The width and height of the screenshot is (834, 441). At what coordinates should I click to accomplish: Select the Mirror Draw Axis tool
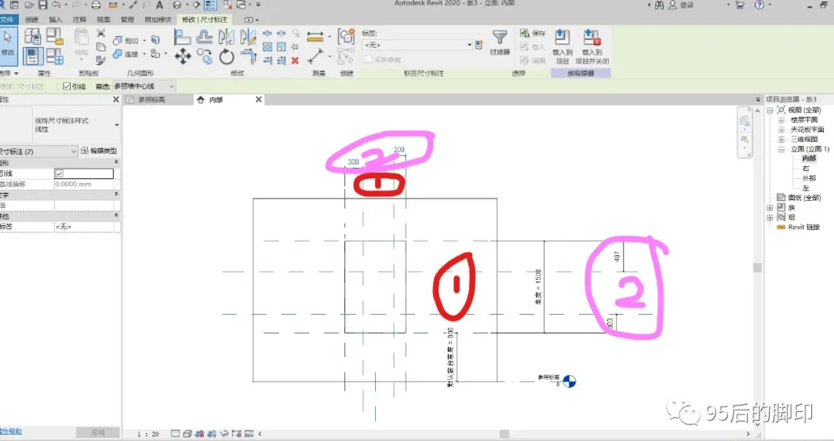[x=247, y=37]
